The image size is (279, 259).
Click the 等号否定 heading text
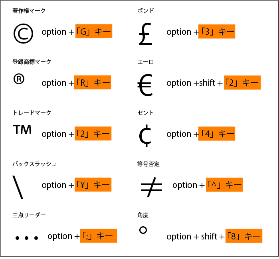148,164
